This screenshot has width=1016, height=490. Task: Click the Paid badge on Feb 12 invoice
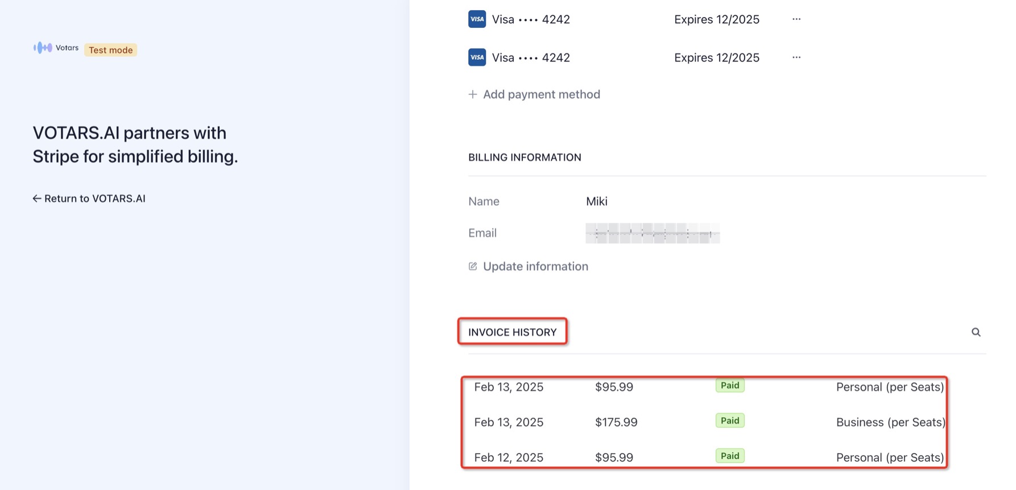(x=730, y=456)
